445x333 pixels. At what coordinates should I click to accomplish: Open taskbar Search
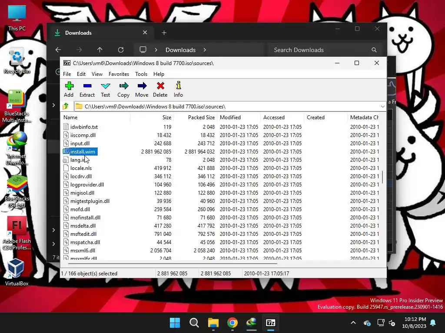pos(194,323)
